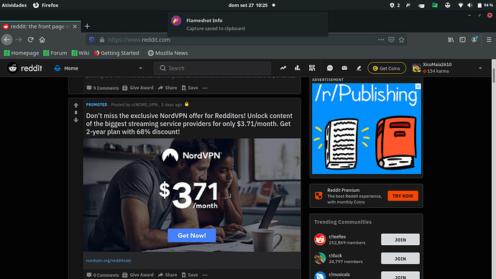Downvote the NordVPN promoted post
The height and width of the screenshot is (279, 496).
[x=76, y=120]
